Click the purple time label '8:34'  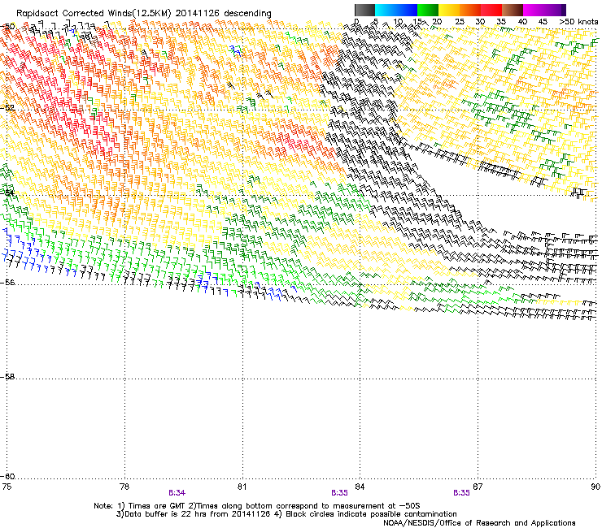[177, 493]
